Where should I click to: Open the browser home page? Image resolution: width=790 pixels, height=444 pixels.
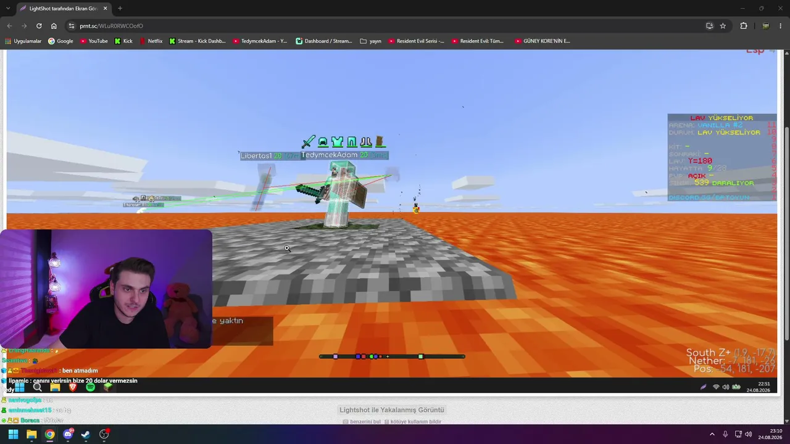[x=54, y=26]
